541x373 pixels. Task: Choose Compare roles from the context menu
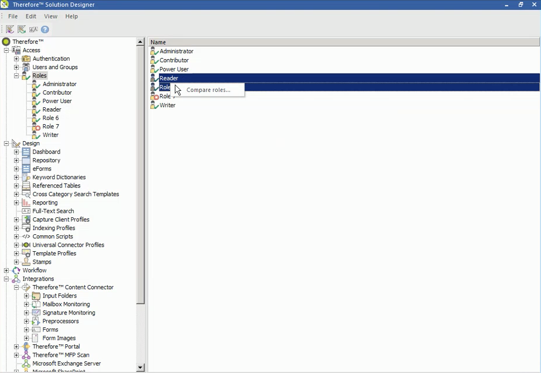coord(210,89)
